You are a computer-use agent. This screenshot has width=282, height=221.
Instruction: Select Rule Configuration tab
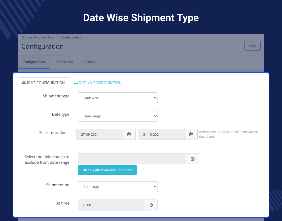coord(44,83)
